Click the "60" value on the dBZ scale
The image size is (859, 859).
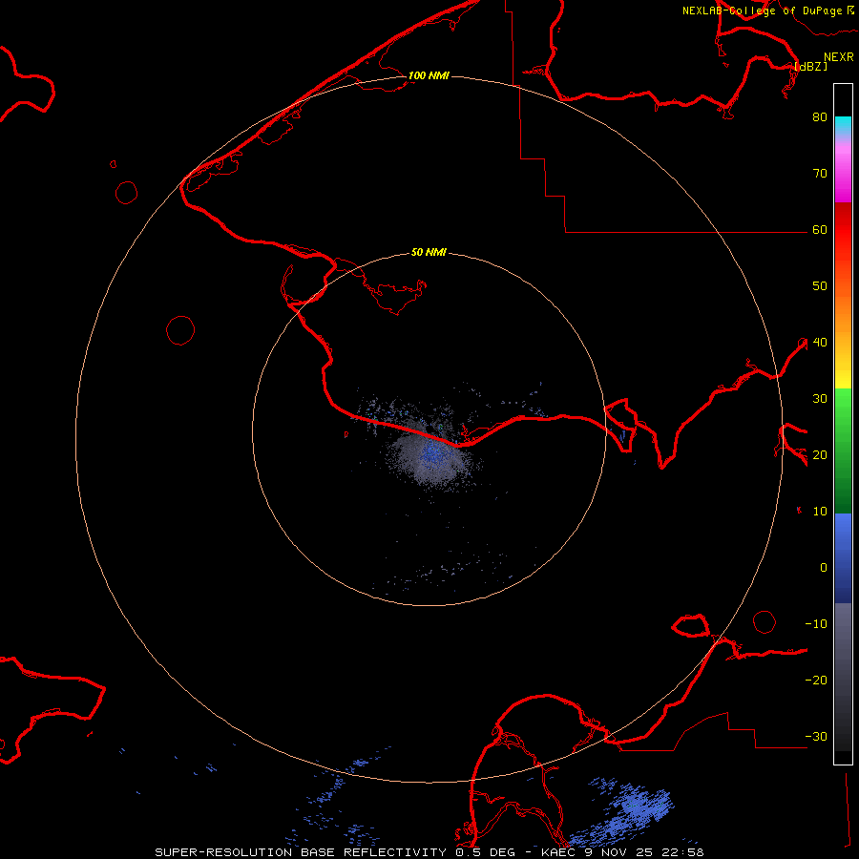pyautogui.click(x=820, y=229)
